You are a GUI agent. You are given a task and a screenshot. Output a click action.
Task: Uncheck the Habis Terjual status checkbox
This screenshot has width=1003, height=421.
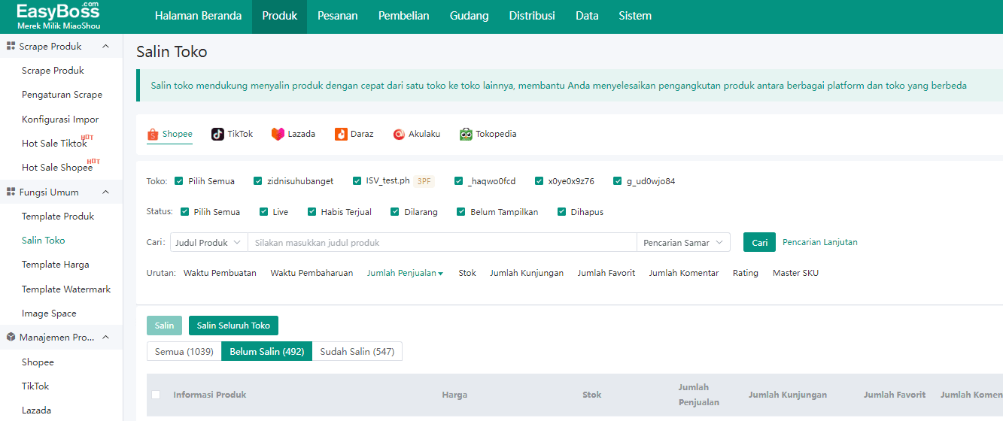coord(312,212)
